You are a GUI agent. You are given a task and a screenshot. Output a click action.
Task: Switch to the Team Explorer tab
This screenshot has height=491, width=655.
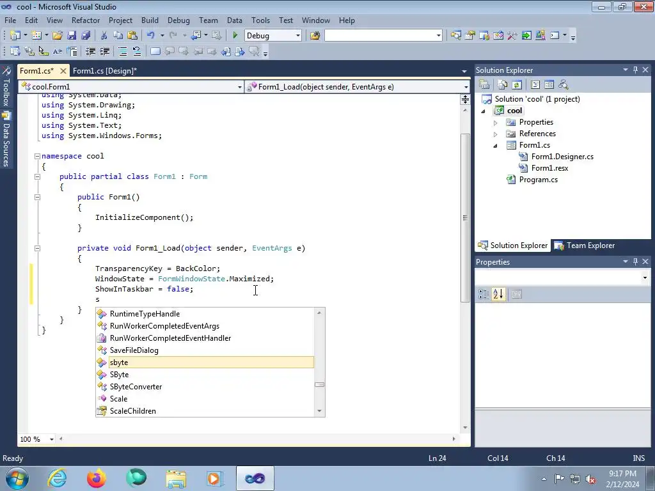click(585, 245)
